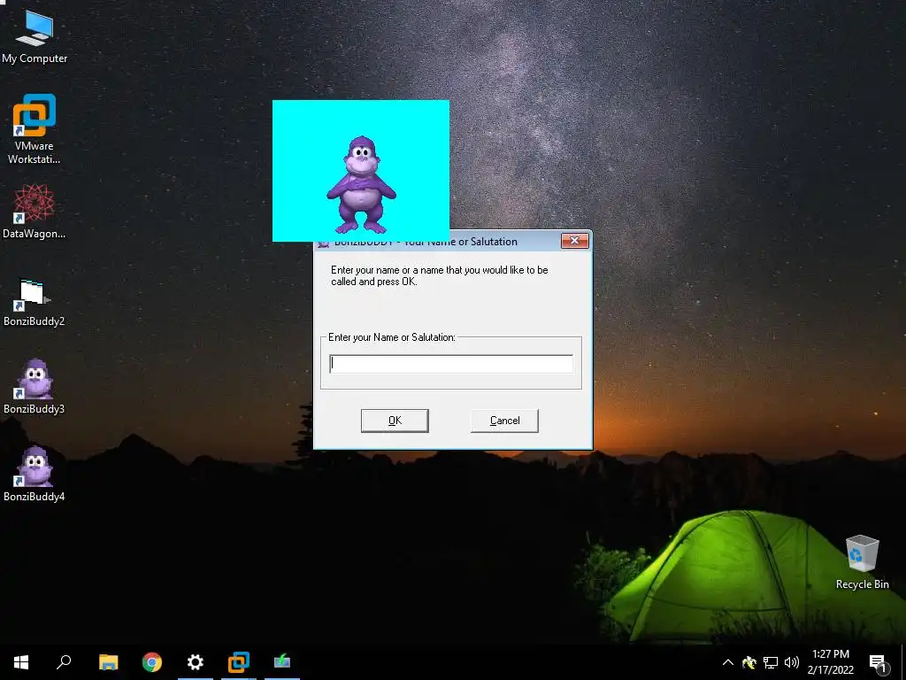Select the BonziBuddy4 desktop shortcut

35,473
